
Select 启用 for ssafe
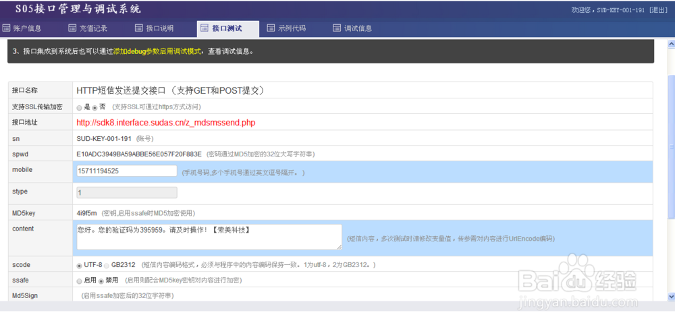[79, 281]
